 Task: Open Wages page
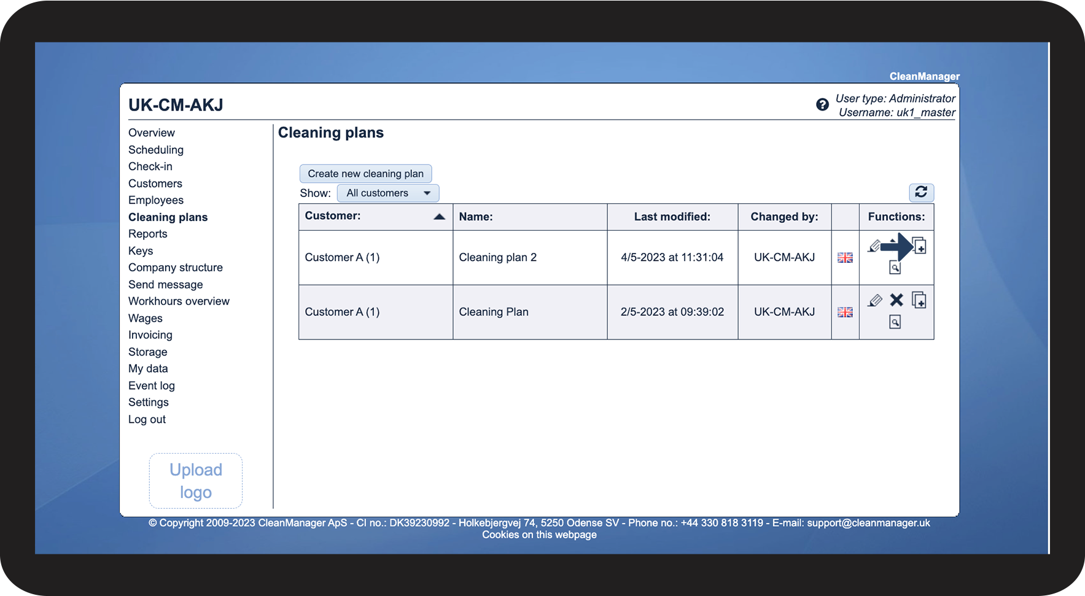coord(146,319)
